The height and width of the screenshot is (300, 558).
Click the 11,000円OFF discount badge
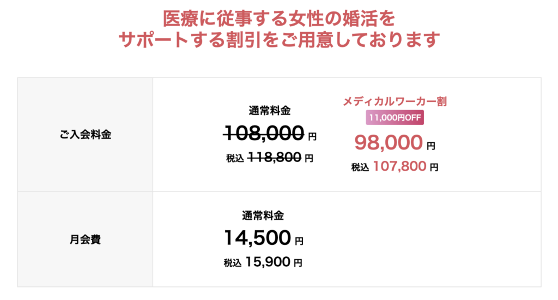coord(395,117)
